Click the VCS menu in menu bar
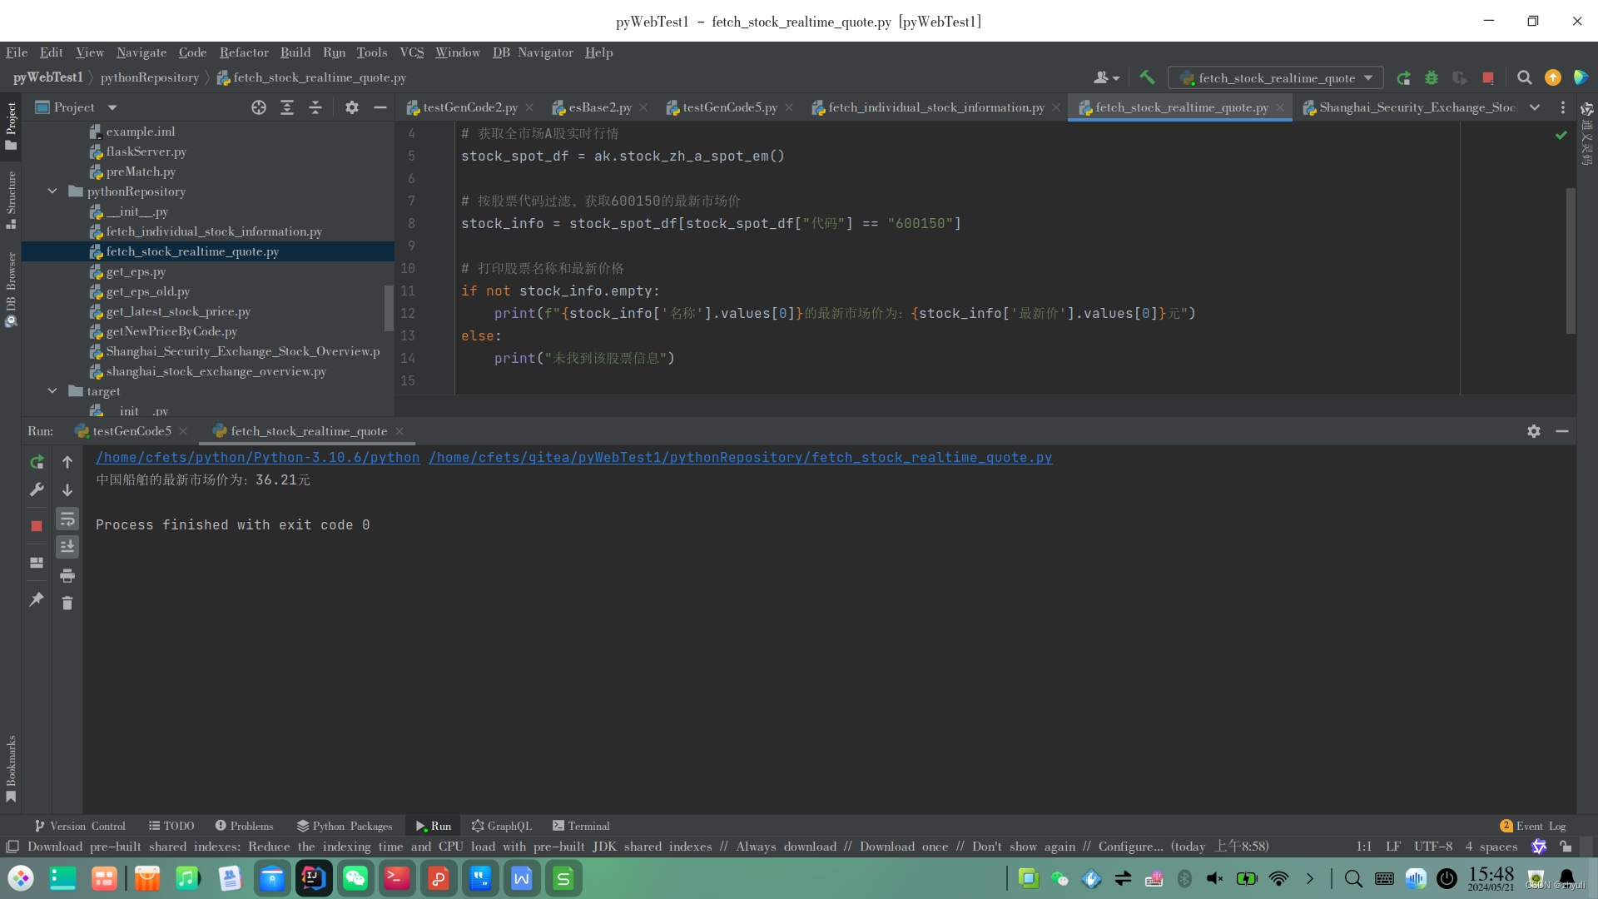 click(x=412, y=52)
